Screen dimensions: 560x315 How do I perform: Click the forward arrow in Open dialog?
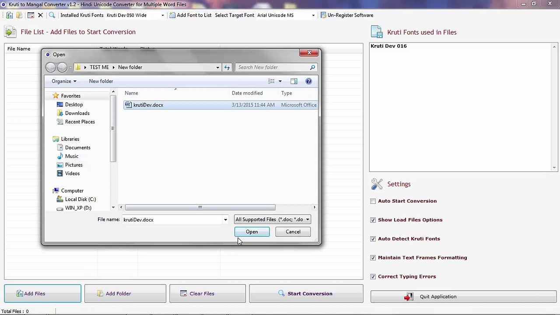click(x=62, y=67)
